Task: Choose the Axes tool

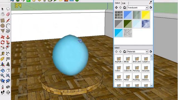Action: pyautogui.click(x=3, y=64)
